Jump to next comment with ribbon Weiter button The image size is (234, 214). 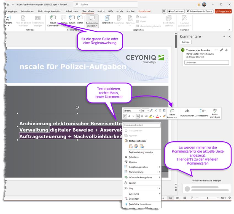80,20
